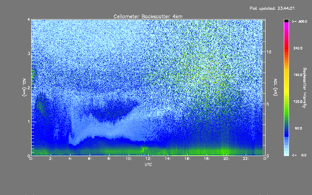Click the "20:" hour tick label
This screenshot has height=195, width=312.
226,159
